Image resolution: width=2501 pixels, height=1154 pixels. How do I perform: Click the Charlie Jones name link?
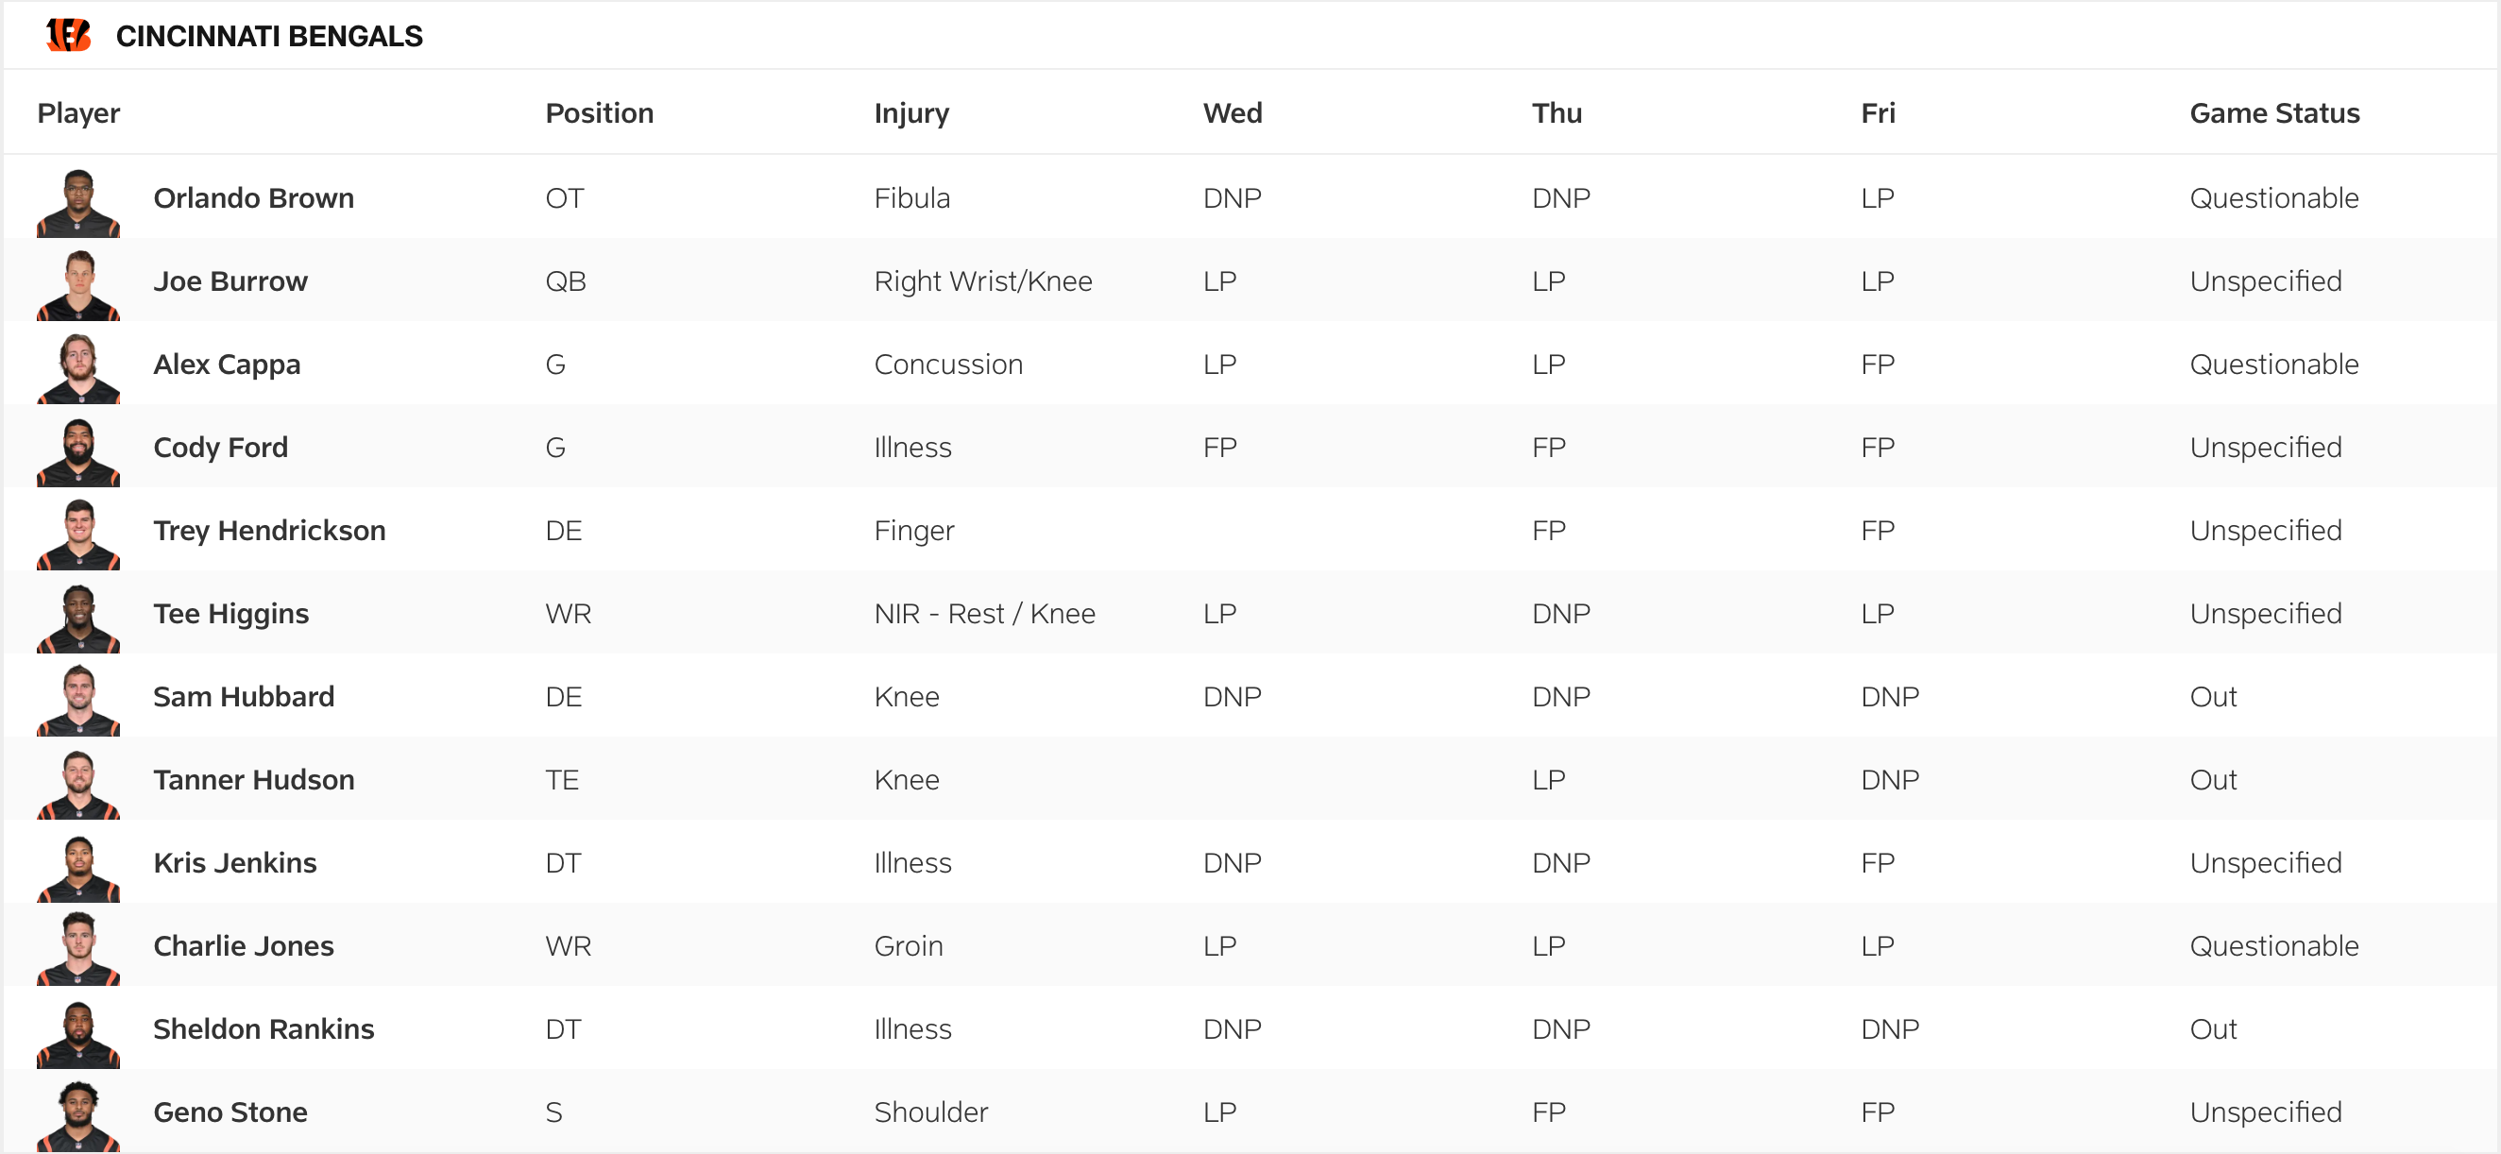[x=243, y=946]
